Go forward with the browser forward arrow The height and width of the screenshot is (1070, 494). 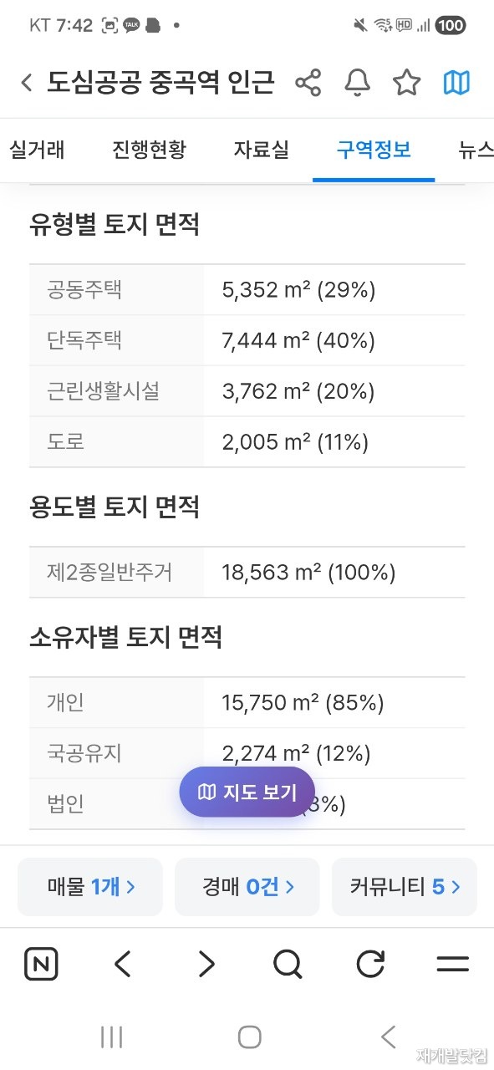tap(206, 965)
